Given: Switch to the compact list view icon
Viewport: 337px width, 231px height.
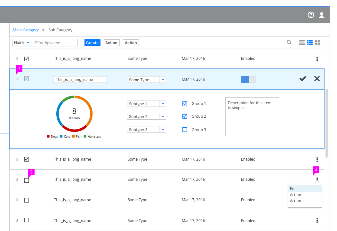Looking at the screenshot, I should (x=302, y=43).
